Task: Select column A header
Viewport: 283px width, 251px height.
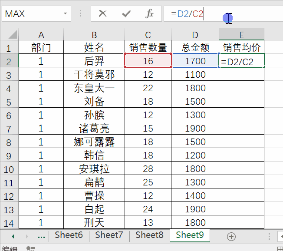Action: pos(41,35)
